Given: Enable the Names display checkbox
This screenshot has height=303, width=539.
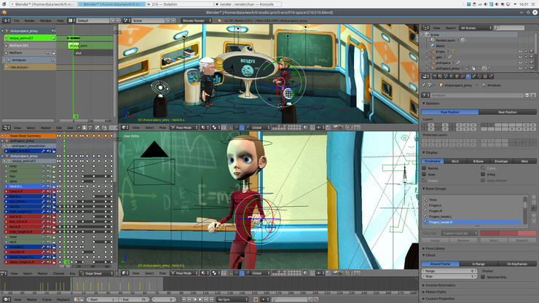Looking at the screenshot, I should [x=424, y=168].
